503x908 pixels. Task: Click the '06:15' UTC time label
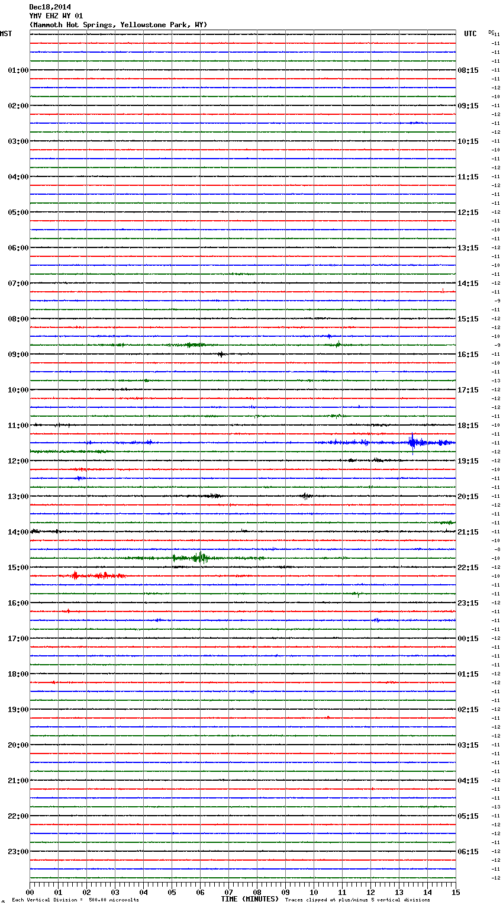click(x=468, y=852)
